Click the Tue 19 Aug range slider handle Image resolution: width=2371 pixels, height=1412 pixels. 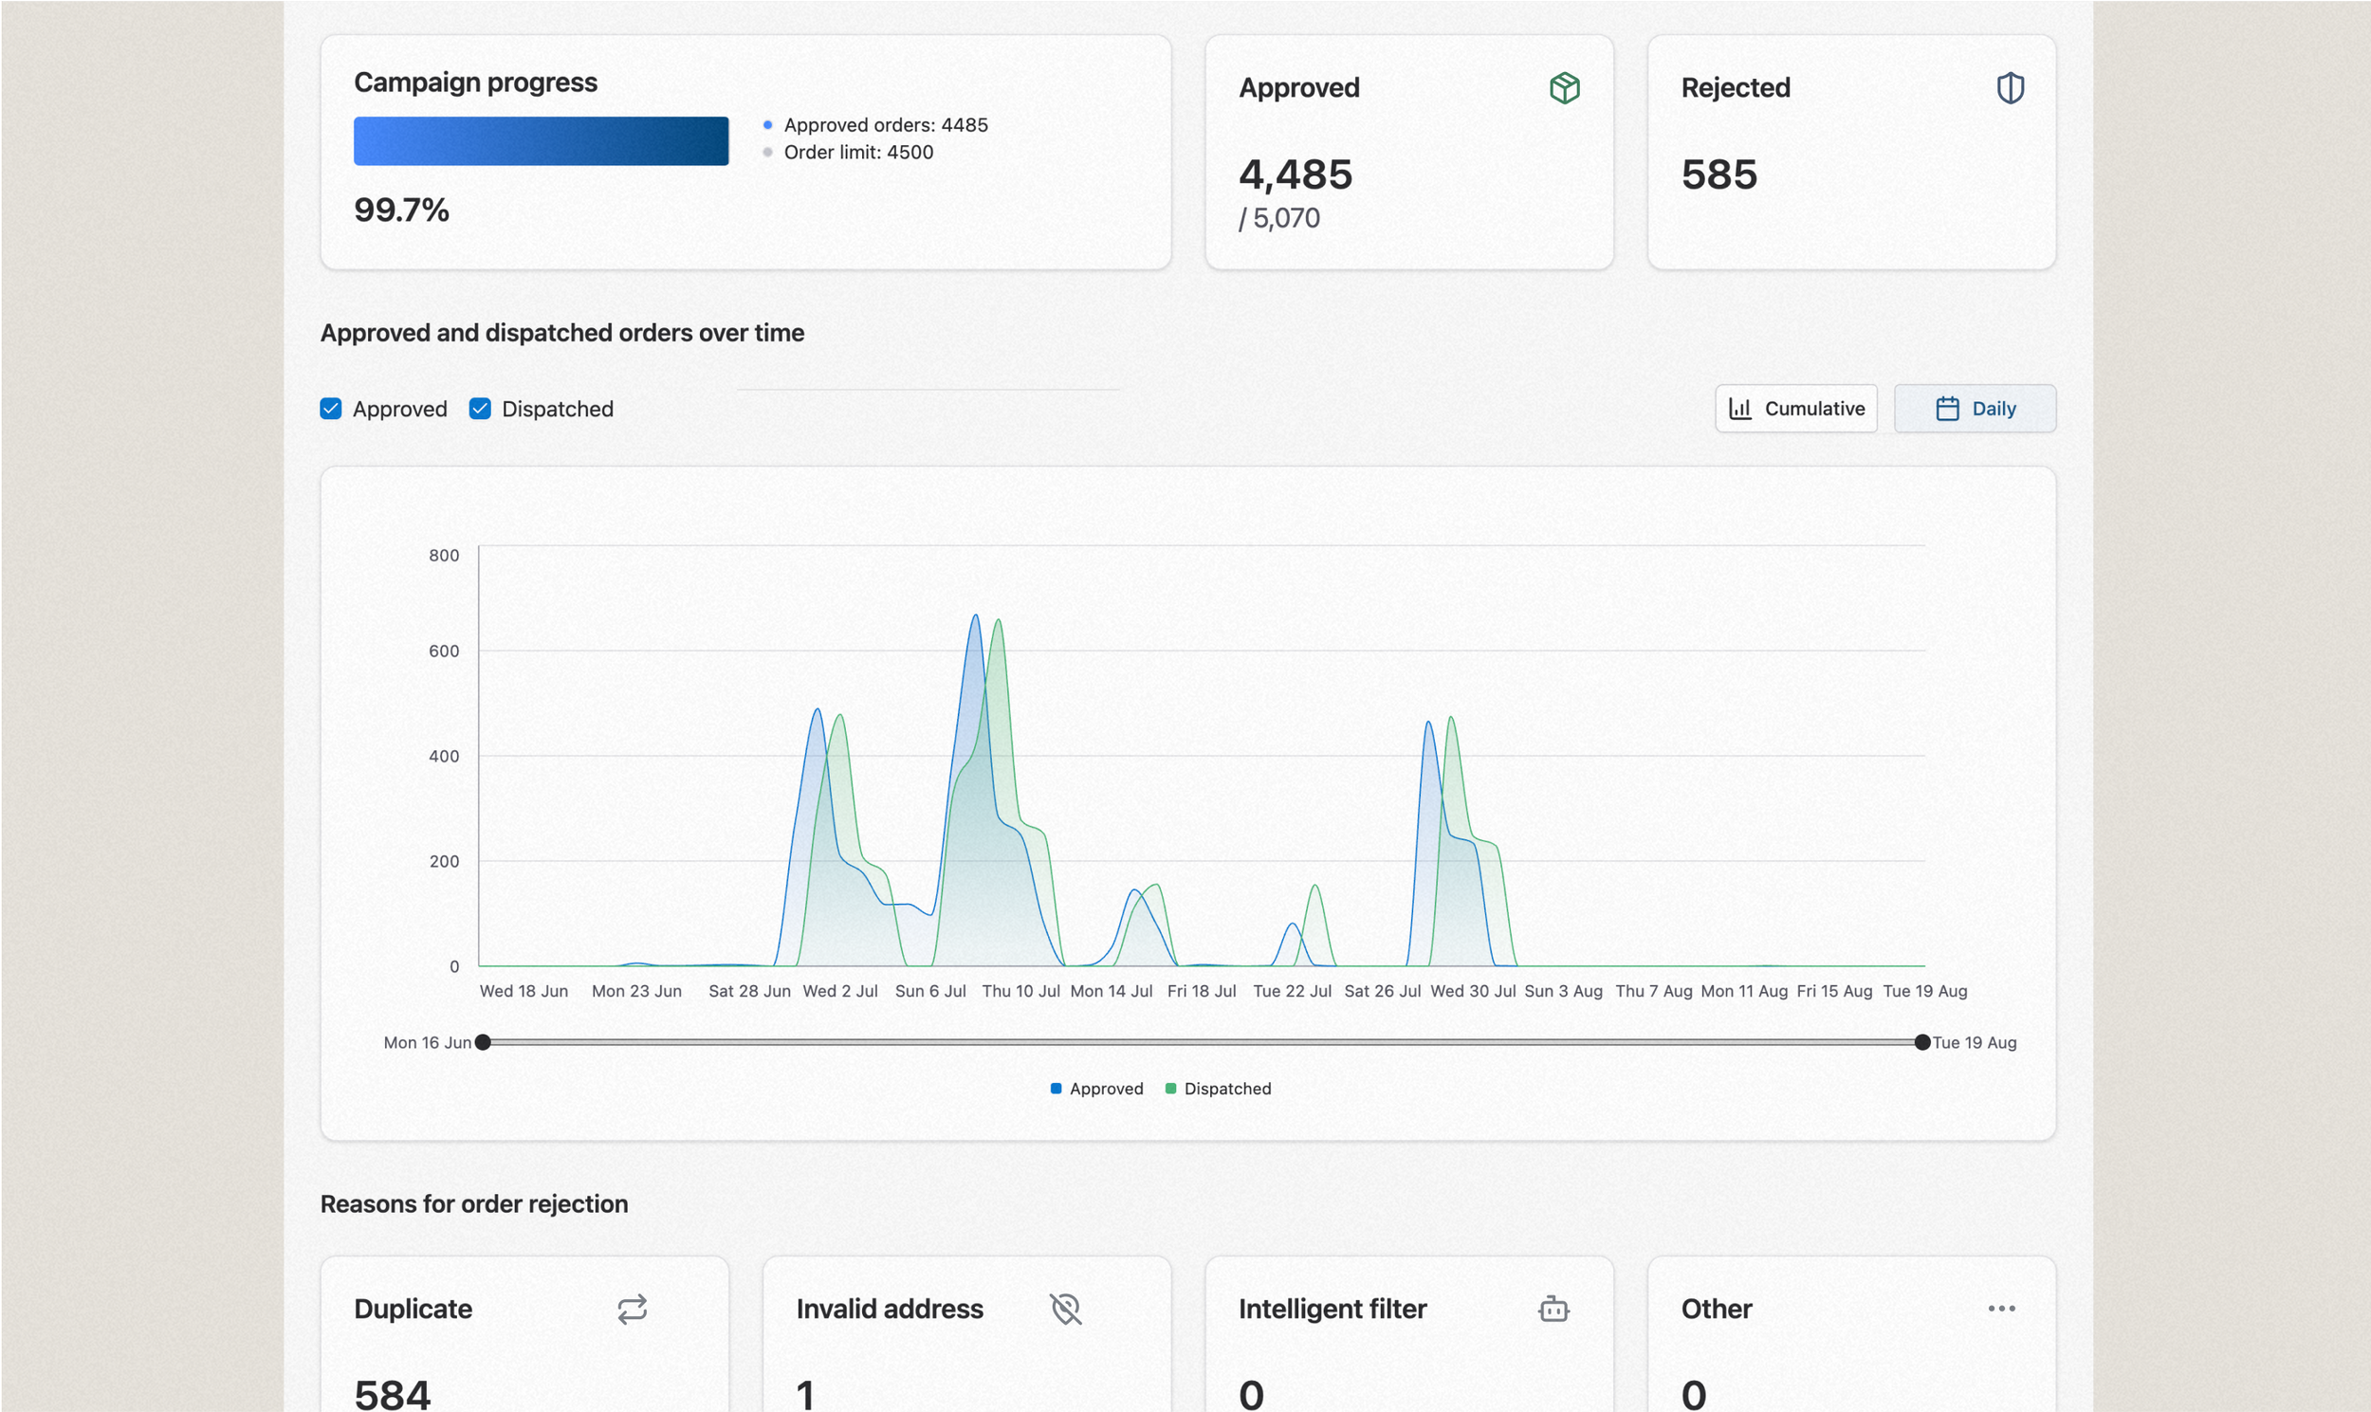coord(1921,1042)
